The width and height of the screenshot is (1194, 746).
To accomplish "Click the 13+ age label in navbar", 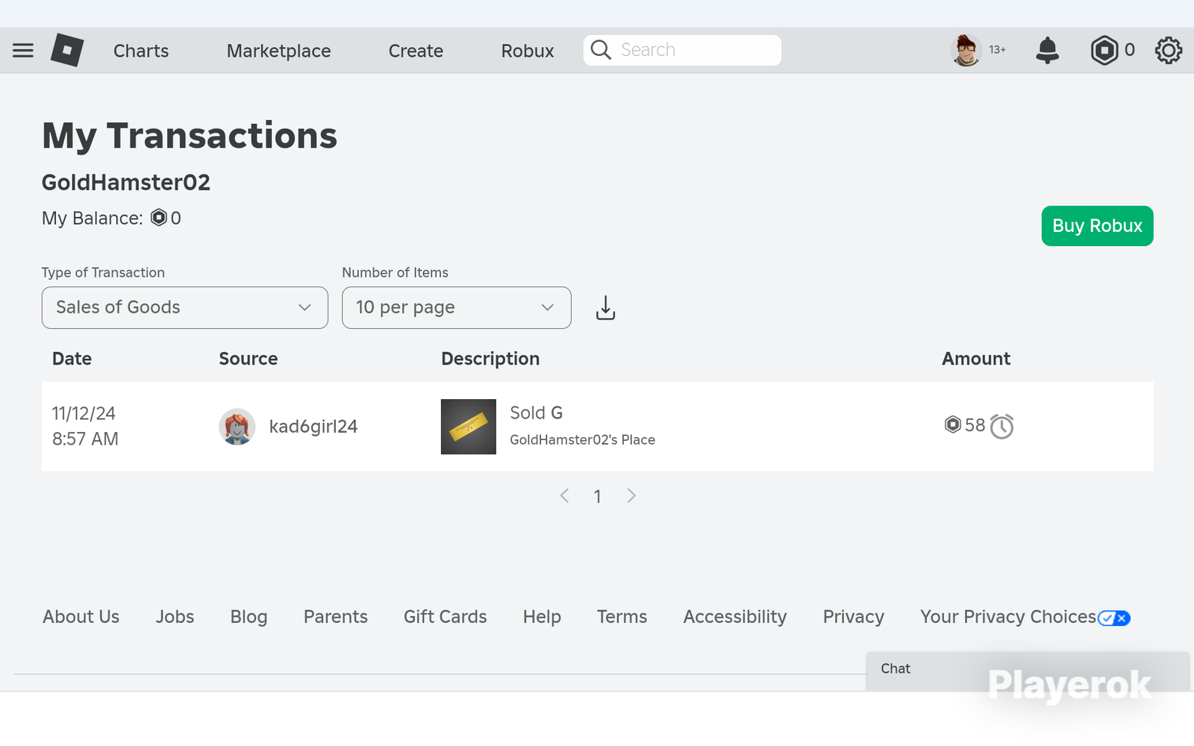I will click(998, 50).
